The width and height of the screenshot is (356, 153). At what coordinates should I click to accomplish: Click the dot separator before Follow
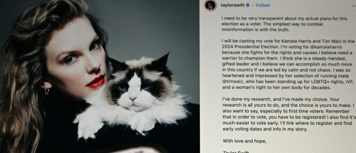tap(253, 6)
